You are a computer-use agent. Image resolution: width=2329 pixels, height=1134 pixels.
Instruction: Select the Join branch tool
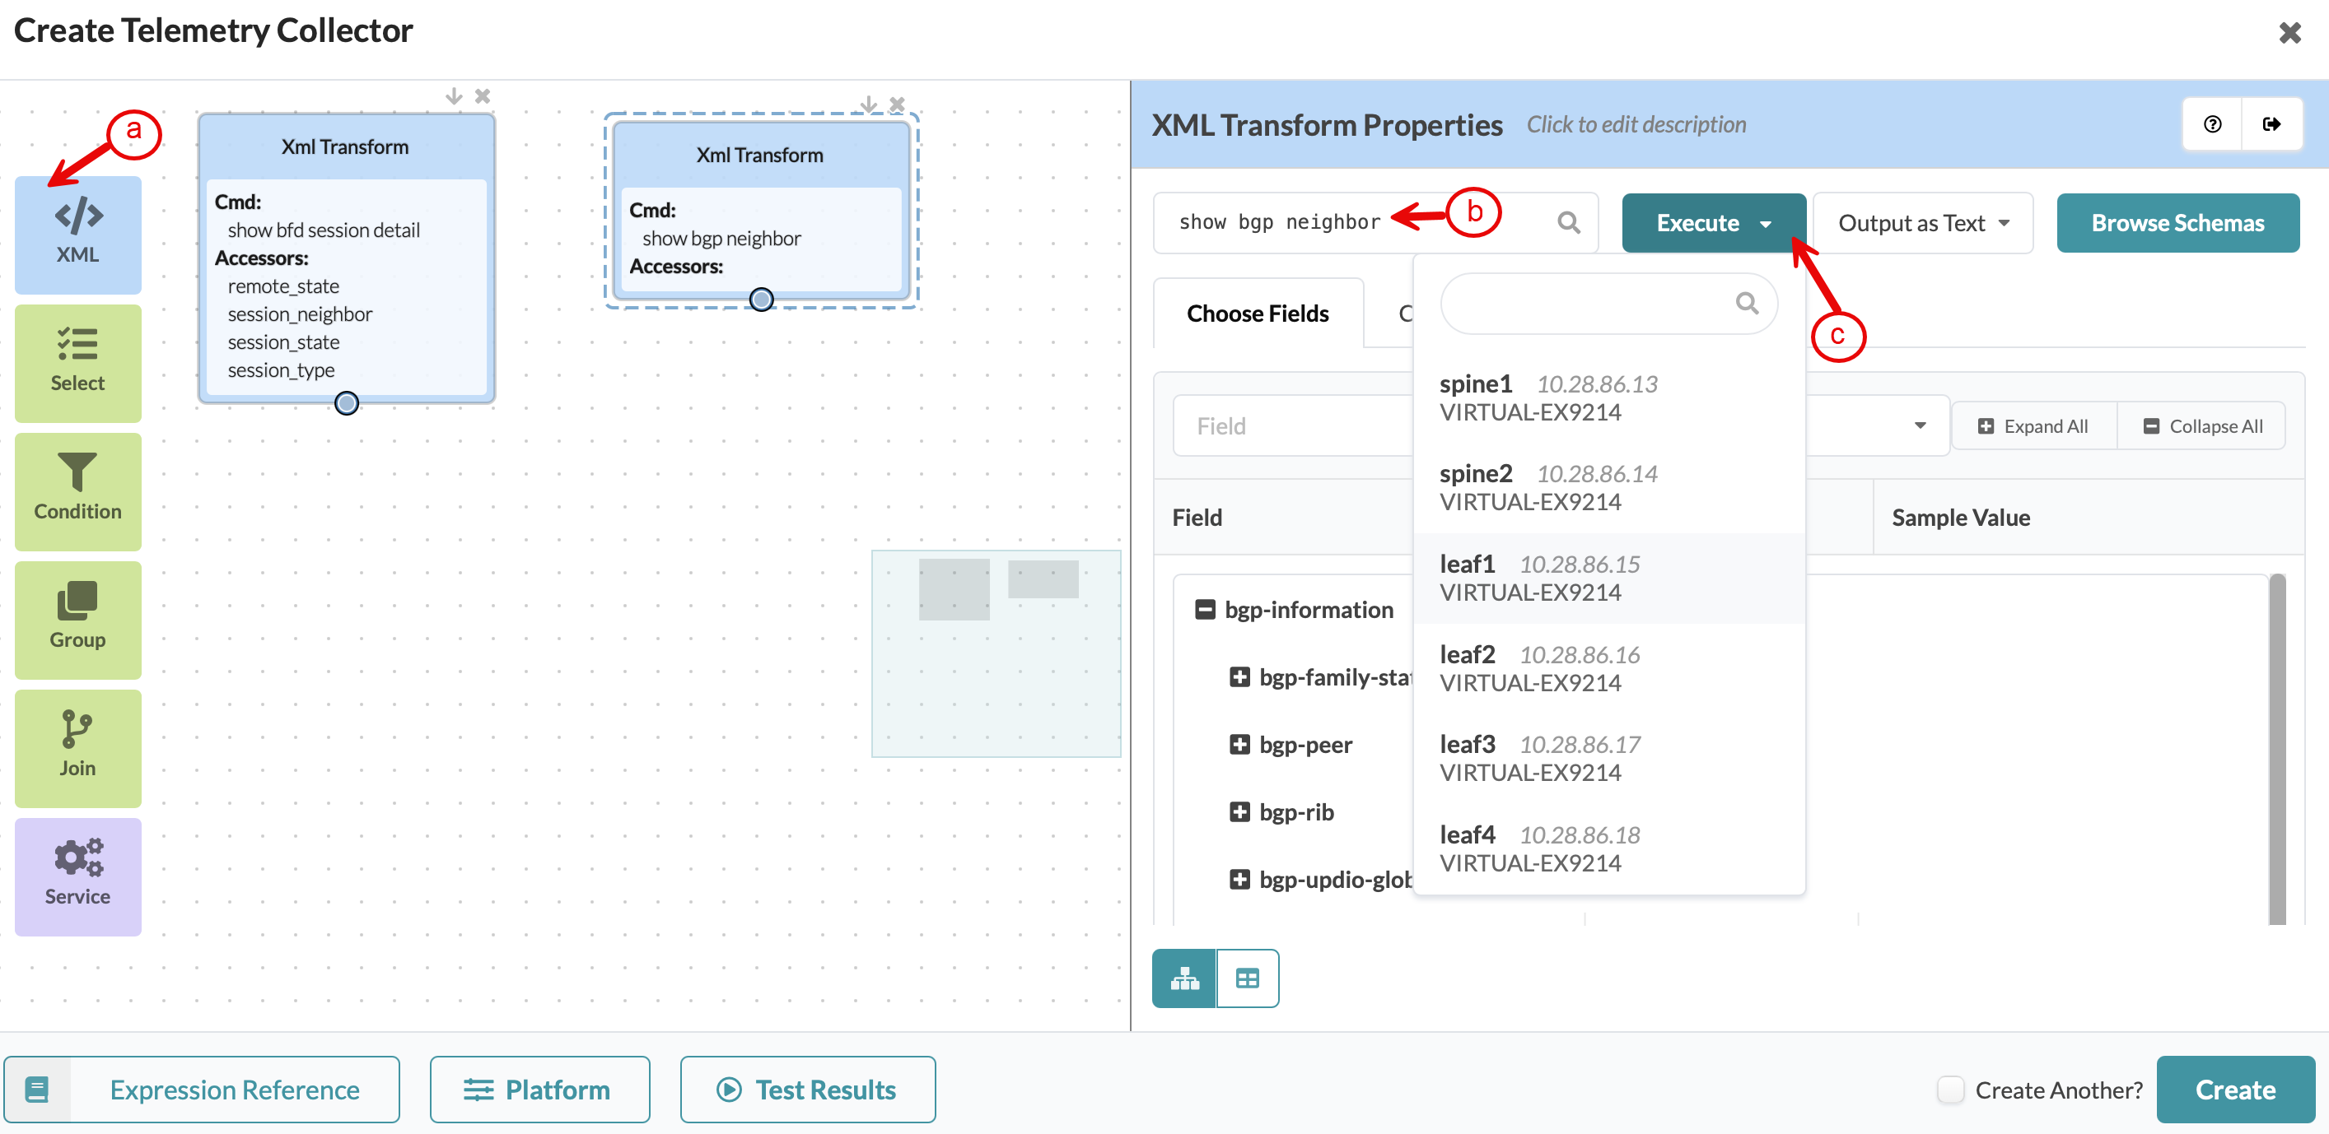click(77, 748)
